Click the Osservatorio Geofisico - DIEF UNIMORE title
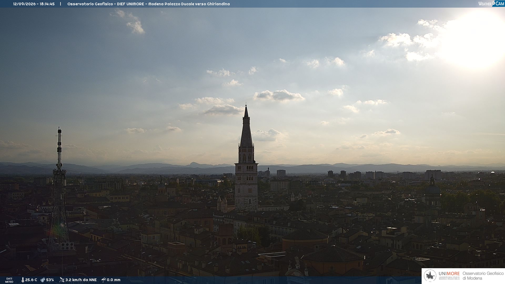 pos(106,4)
